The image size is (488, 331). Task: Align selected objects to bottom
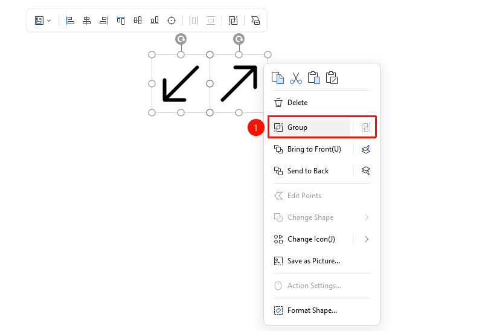click(155, 21)
